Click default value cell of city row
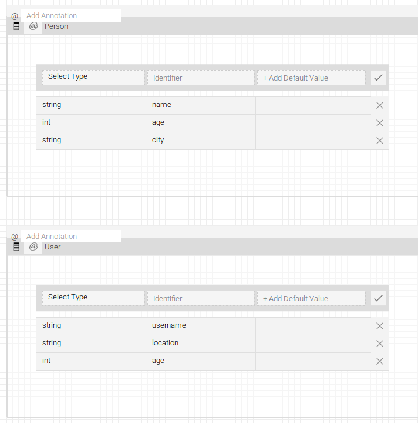418x423 pixels. pos(313,141)
